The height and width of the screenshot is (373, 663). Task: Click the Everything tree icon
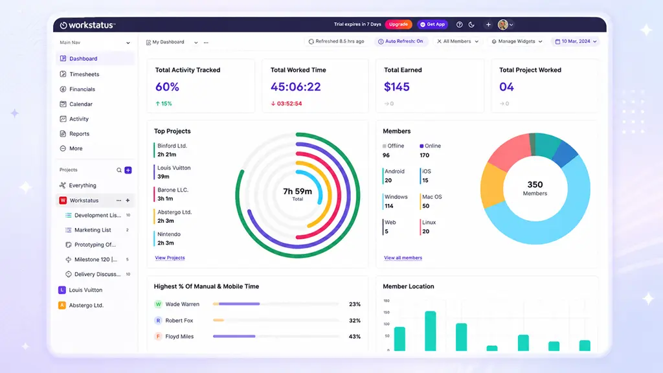point(63,185)
